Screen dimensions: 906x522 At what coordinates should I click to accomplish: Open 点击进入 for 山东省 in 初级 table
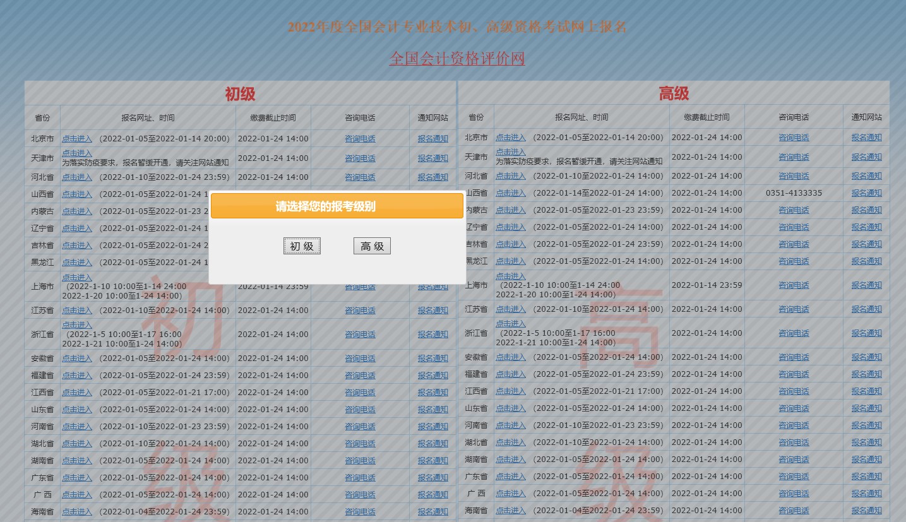pyautogui.click(x=77, y=410)
